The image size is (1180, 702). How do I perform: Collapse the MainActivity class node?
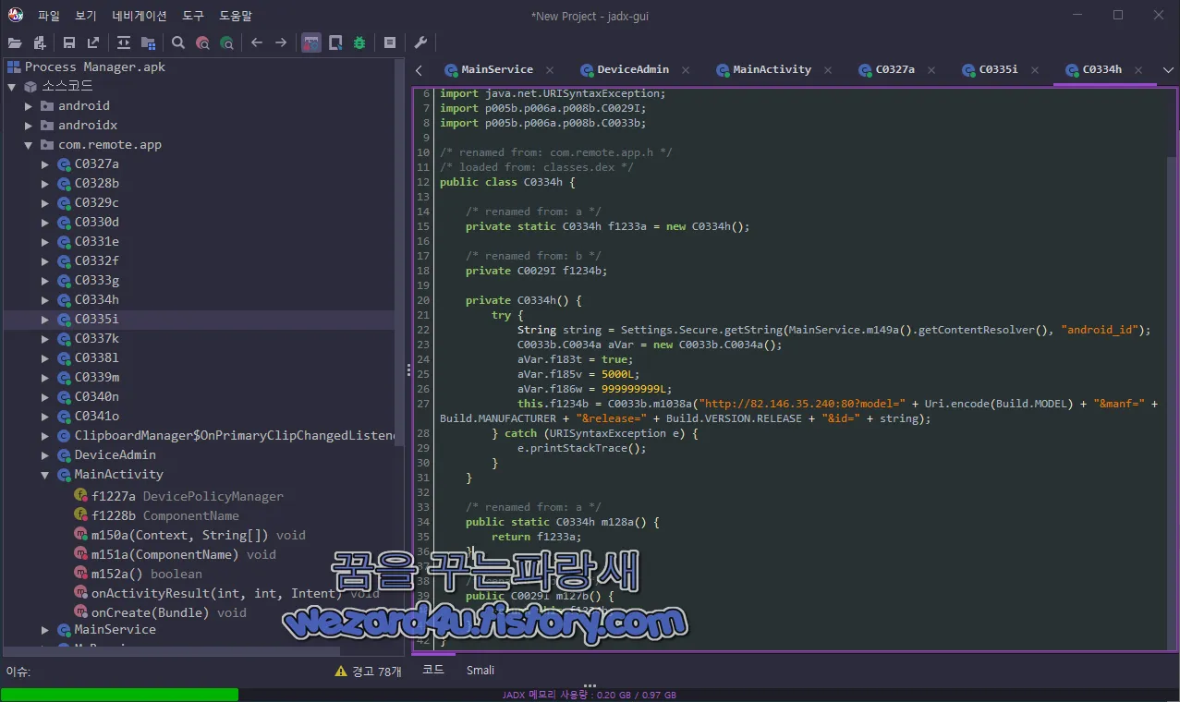[x=45, y=475]
